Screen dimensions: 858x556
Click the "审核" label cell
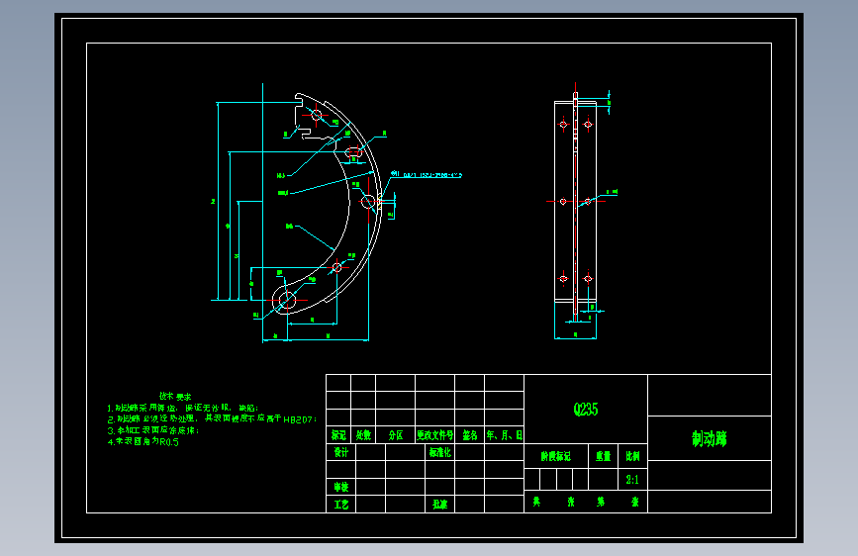tap(340, 487)
